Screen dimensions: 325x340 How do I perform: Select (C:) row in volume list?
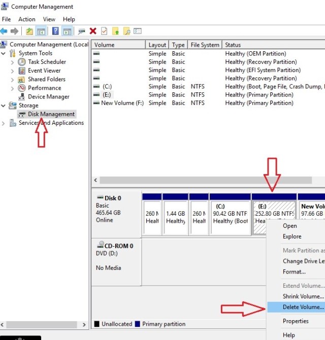pos(209,86)
